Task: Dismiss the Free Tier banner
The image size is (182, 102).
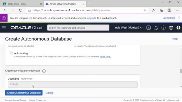Action: (x=179, y=18)
